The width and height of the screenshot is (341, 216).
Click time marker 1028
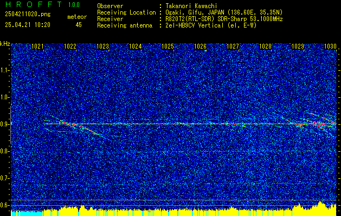[265, 46]
